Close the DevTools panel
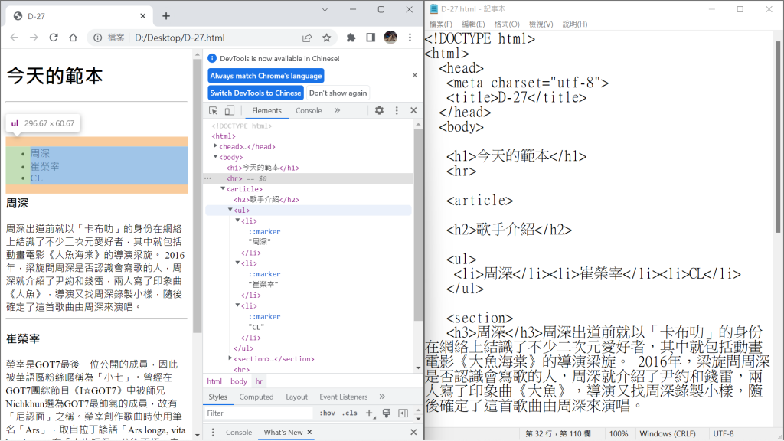Image resolution: width=784 pixels, height=441 pixels. coord(413,110)
